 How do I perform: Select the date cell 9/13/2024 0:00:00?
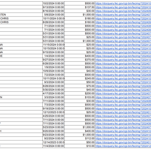pyautogui.click(x=54, y=7)
